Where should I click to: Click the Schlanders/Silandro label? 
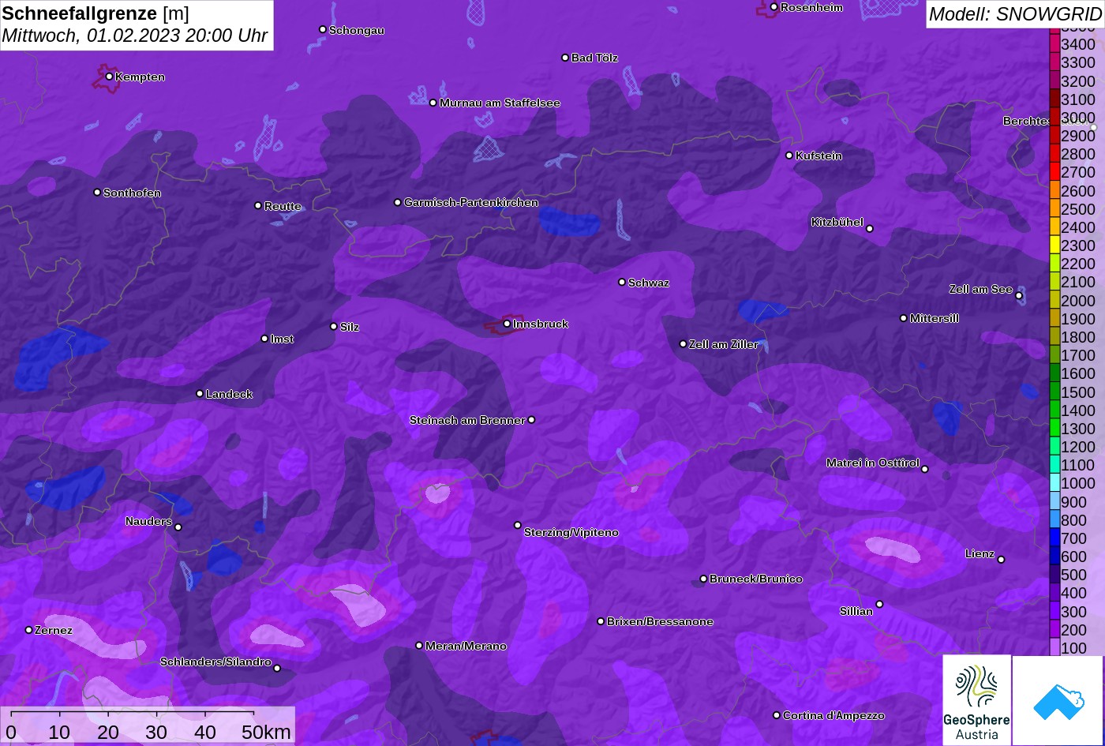215,662
